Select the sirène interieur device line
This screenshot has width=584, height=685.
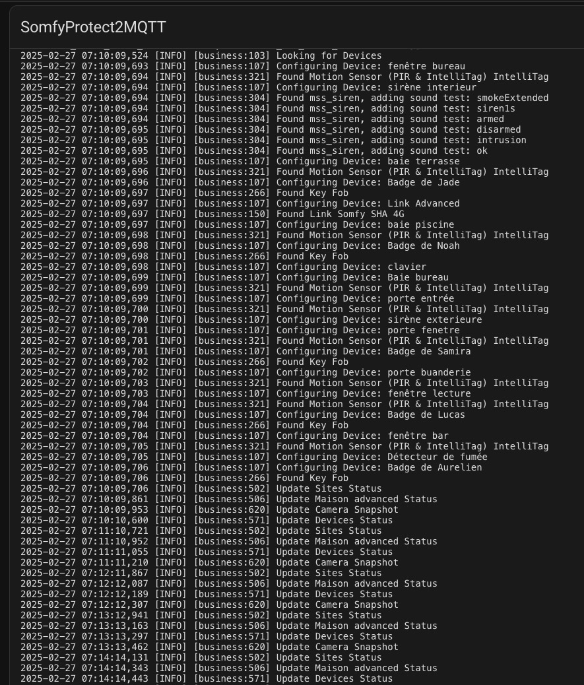[248, 87]
